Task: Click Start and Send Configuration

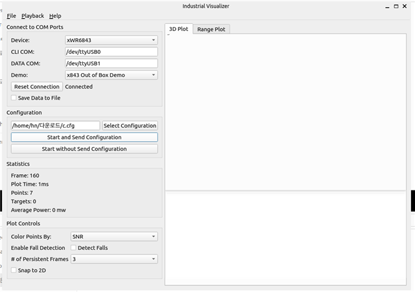Action: click(x=84, y=137)
